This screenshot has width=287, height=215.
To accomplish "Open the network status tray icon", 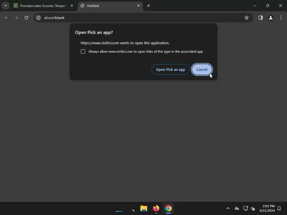I will (246, 208).
